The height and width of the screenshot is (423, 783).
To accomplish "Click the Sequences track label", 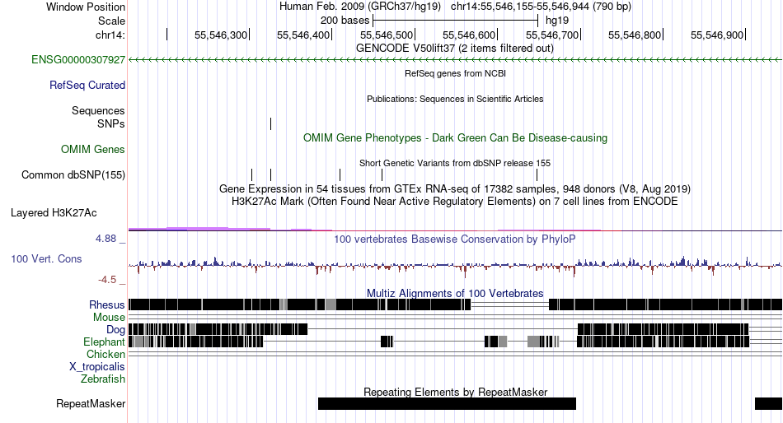I will [x=98, y=111].
